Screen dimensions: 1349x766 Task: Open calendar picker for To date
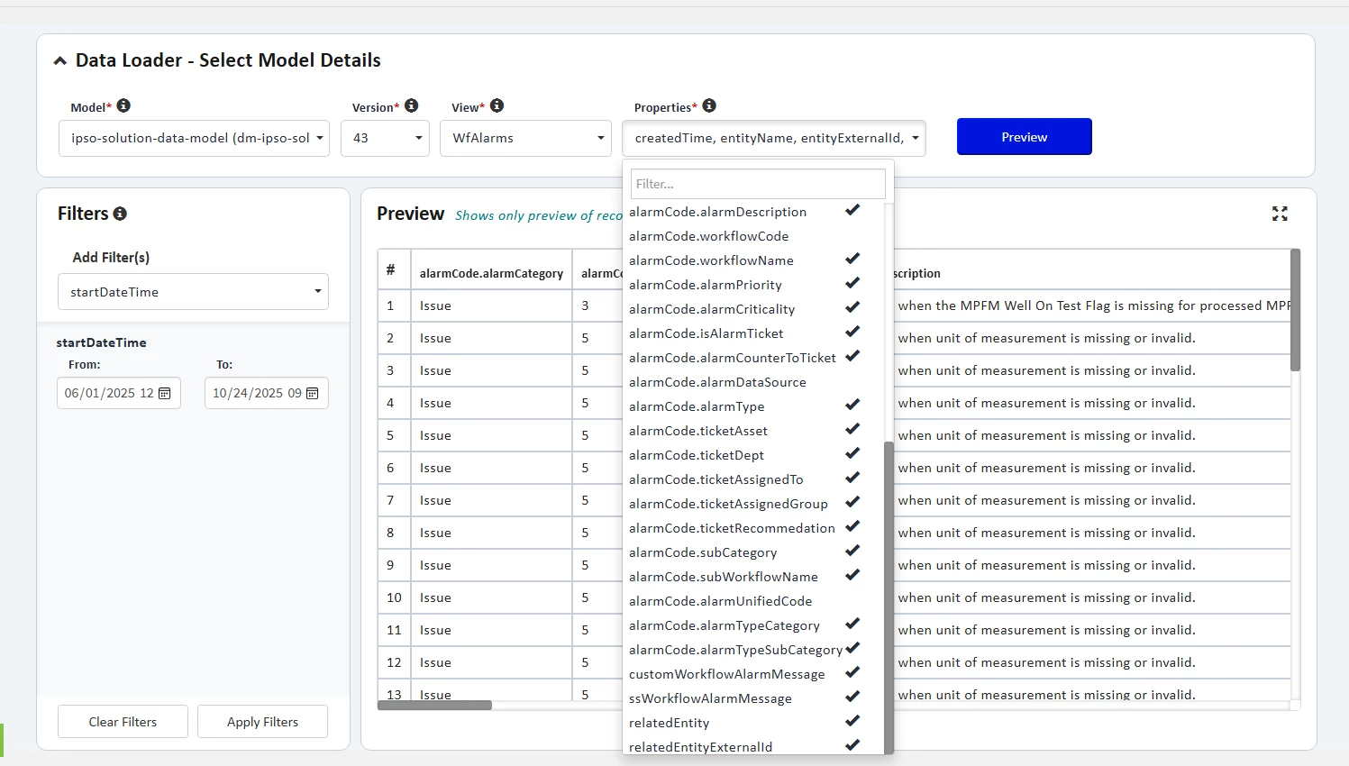click(313, 394)
